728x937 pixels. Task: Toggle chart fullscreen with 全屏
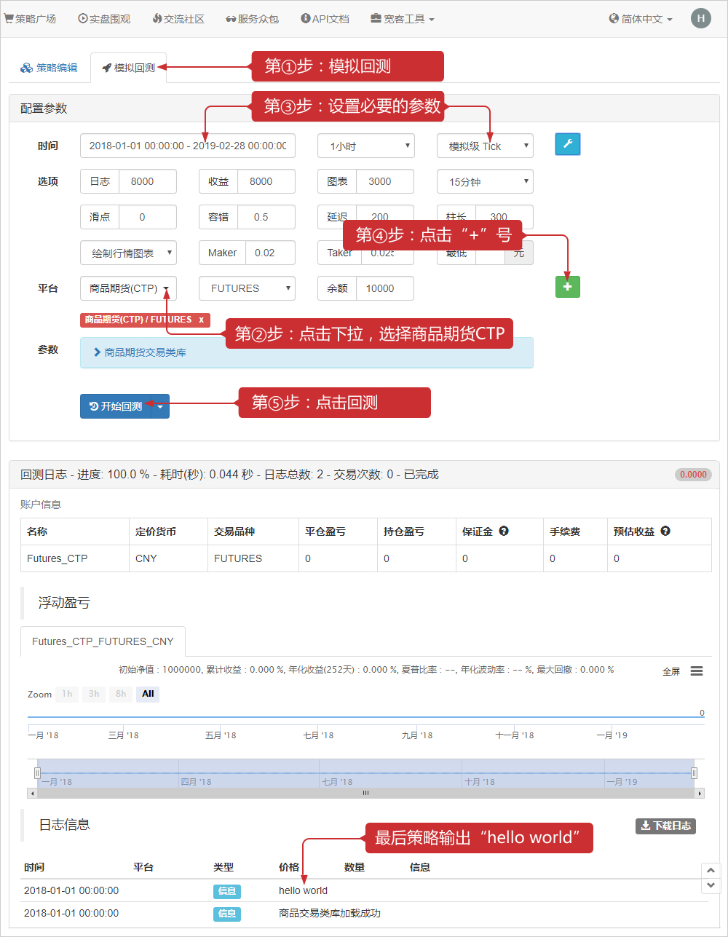(671, 671)
